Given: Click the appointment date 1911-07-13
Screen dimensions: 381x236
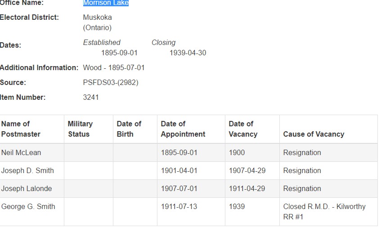Looking at the screenshot, I should 179,207.
